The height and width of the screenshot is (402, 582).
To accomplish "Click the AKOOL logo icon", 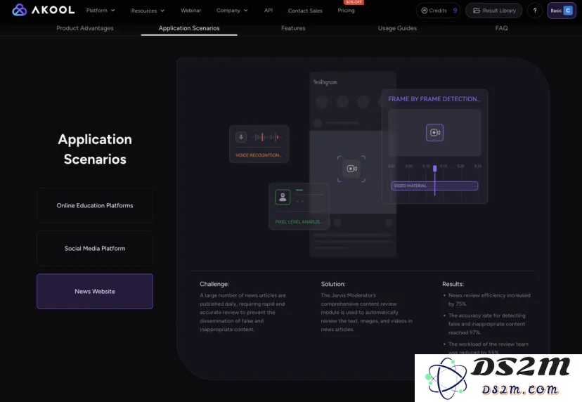I will 19,10.
